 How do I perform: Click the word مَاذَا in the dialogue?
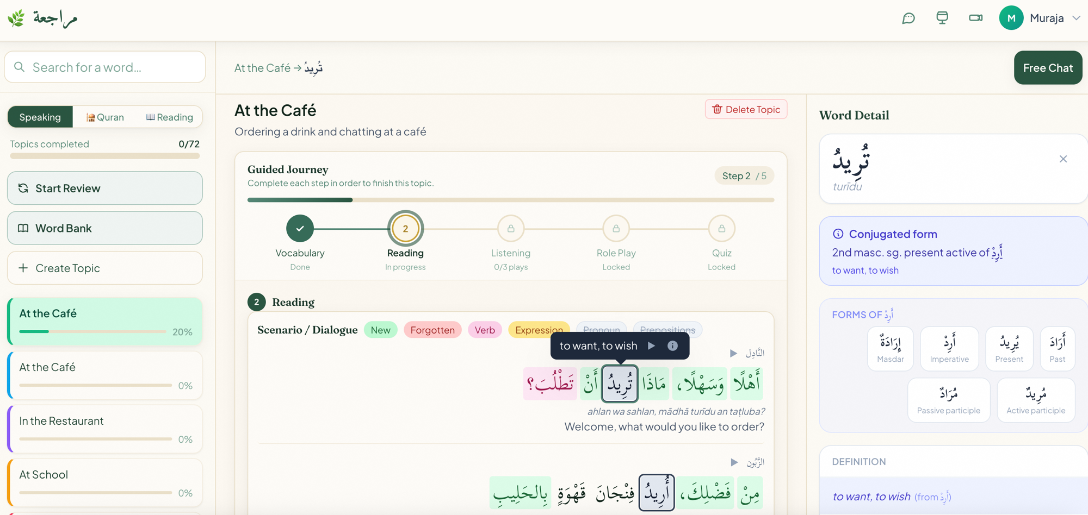tap(654, 384)
